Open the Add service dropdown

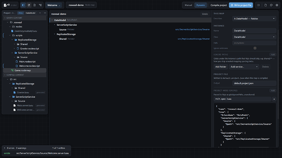coord(244,67)
